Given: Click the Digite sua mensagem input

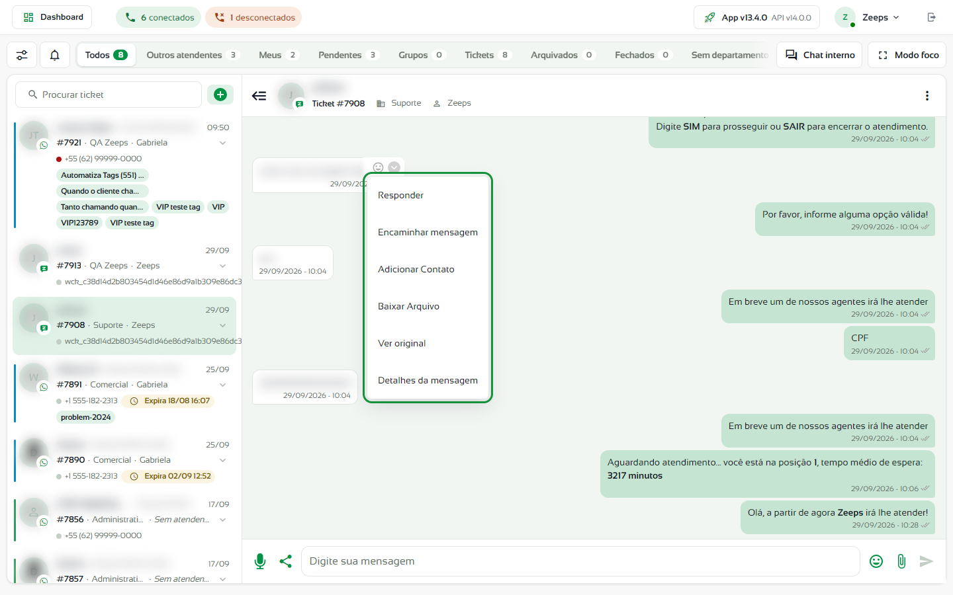Looking at the screenshot, I should (x=580, y=561).
